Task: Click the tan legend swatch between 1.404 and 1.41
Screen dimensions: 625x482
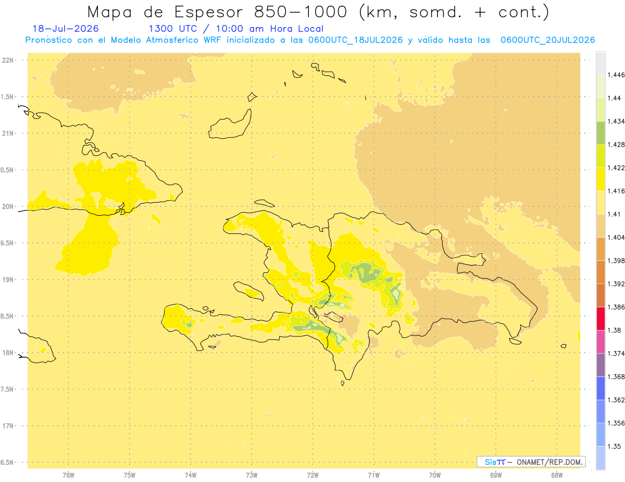Action: point(601,226)
